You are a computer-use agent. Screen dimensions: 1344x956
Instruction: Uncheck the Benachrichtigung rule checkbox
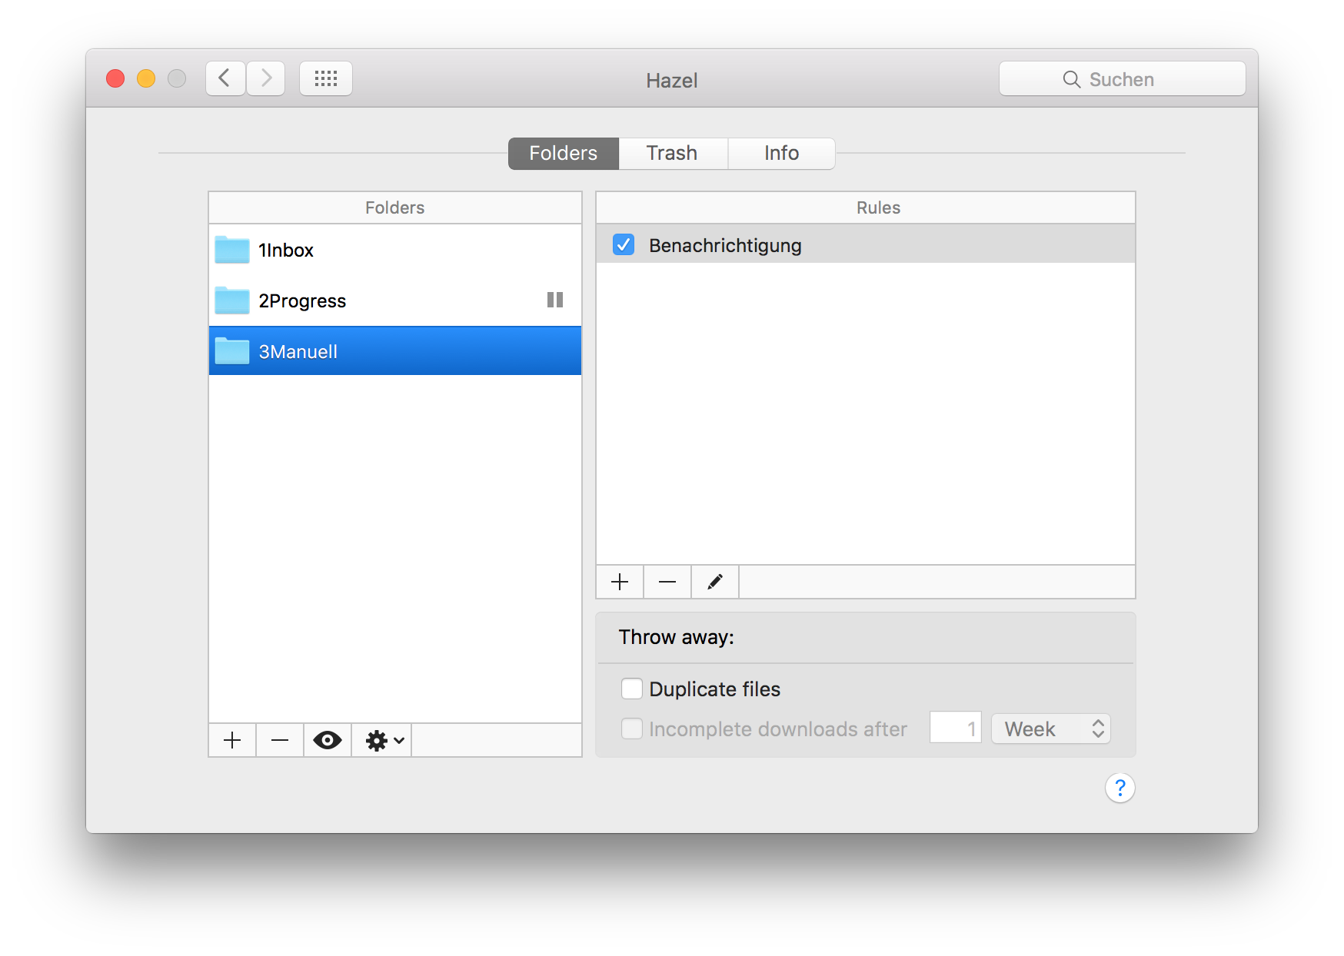coord(624,245)
